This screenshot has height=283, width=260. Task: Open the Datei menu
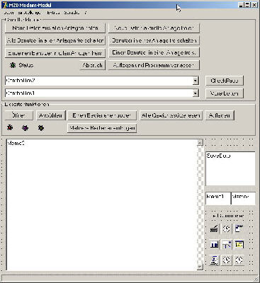click(9, 13)
